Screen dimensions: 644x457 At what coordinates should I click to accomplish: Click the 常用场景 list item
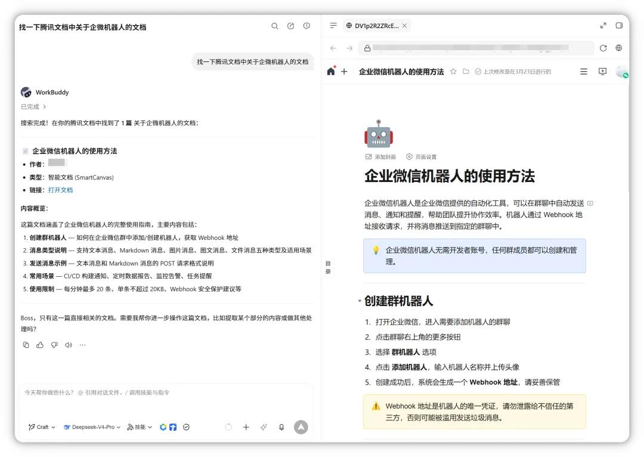click(x=117, y=276)
